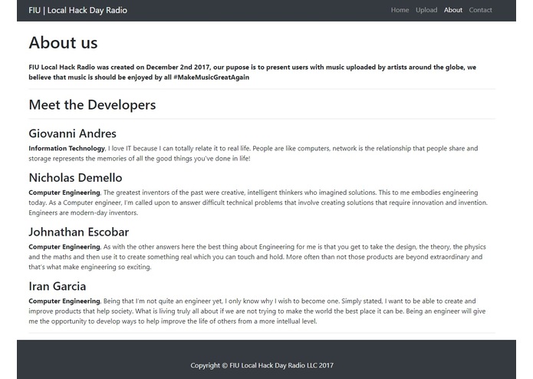Screen dimensions: 533x379
Task: Select the Iran Garcia name heading
Action: (x=57, y=286)
